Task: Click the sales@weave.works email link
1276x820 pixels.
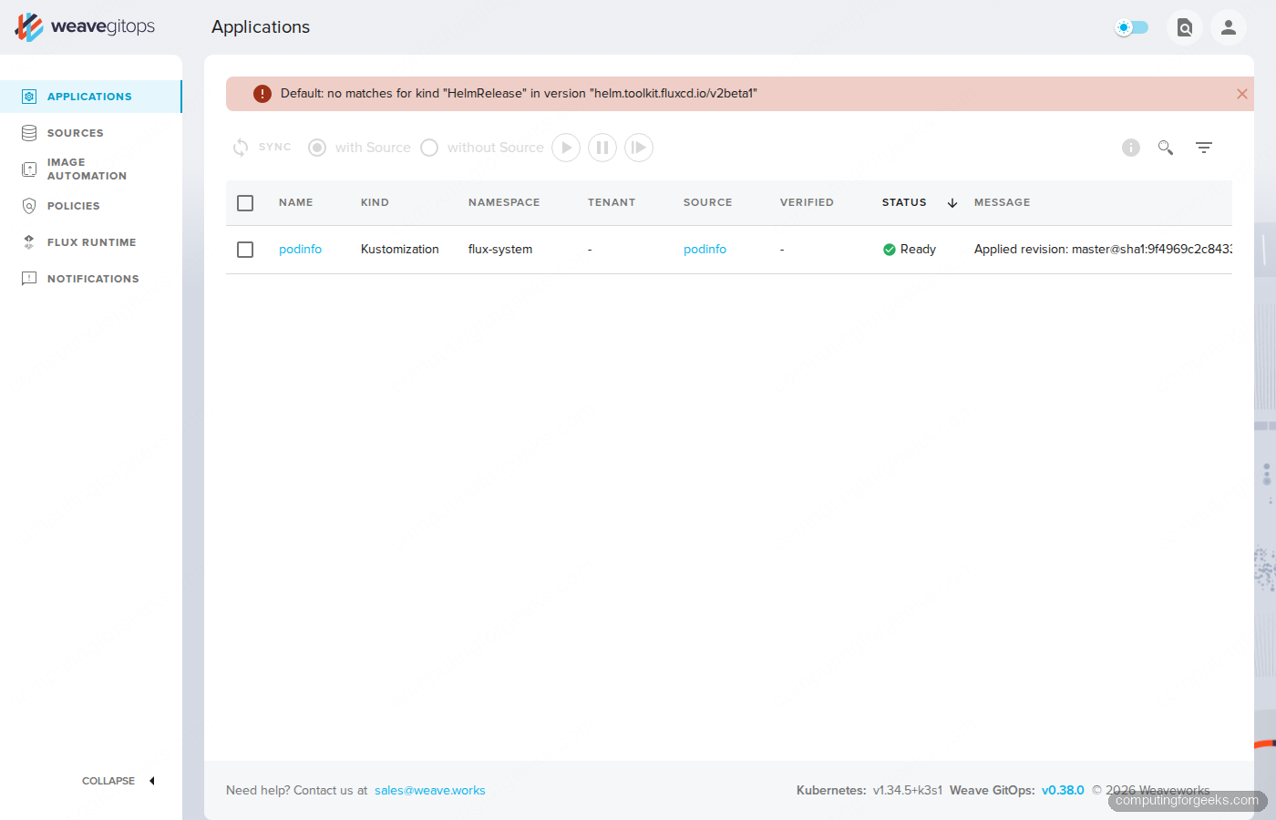Action: 430,790
